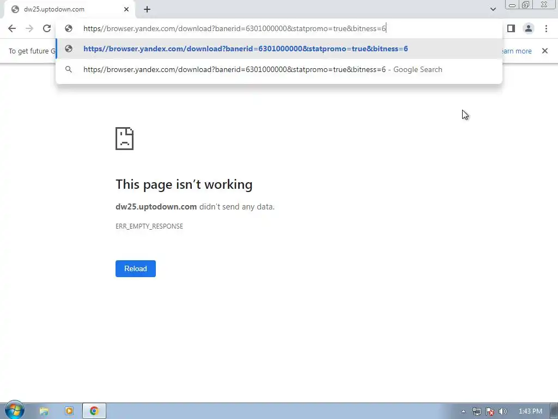Open the network tray icon
Image resolution: width=558 pixels, height=419 pixels.
(x=476, y=411)
